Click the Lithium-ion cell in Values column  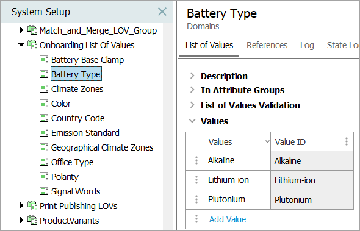[237, 180]
